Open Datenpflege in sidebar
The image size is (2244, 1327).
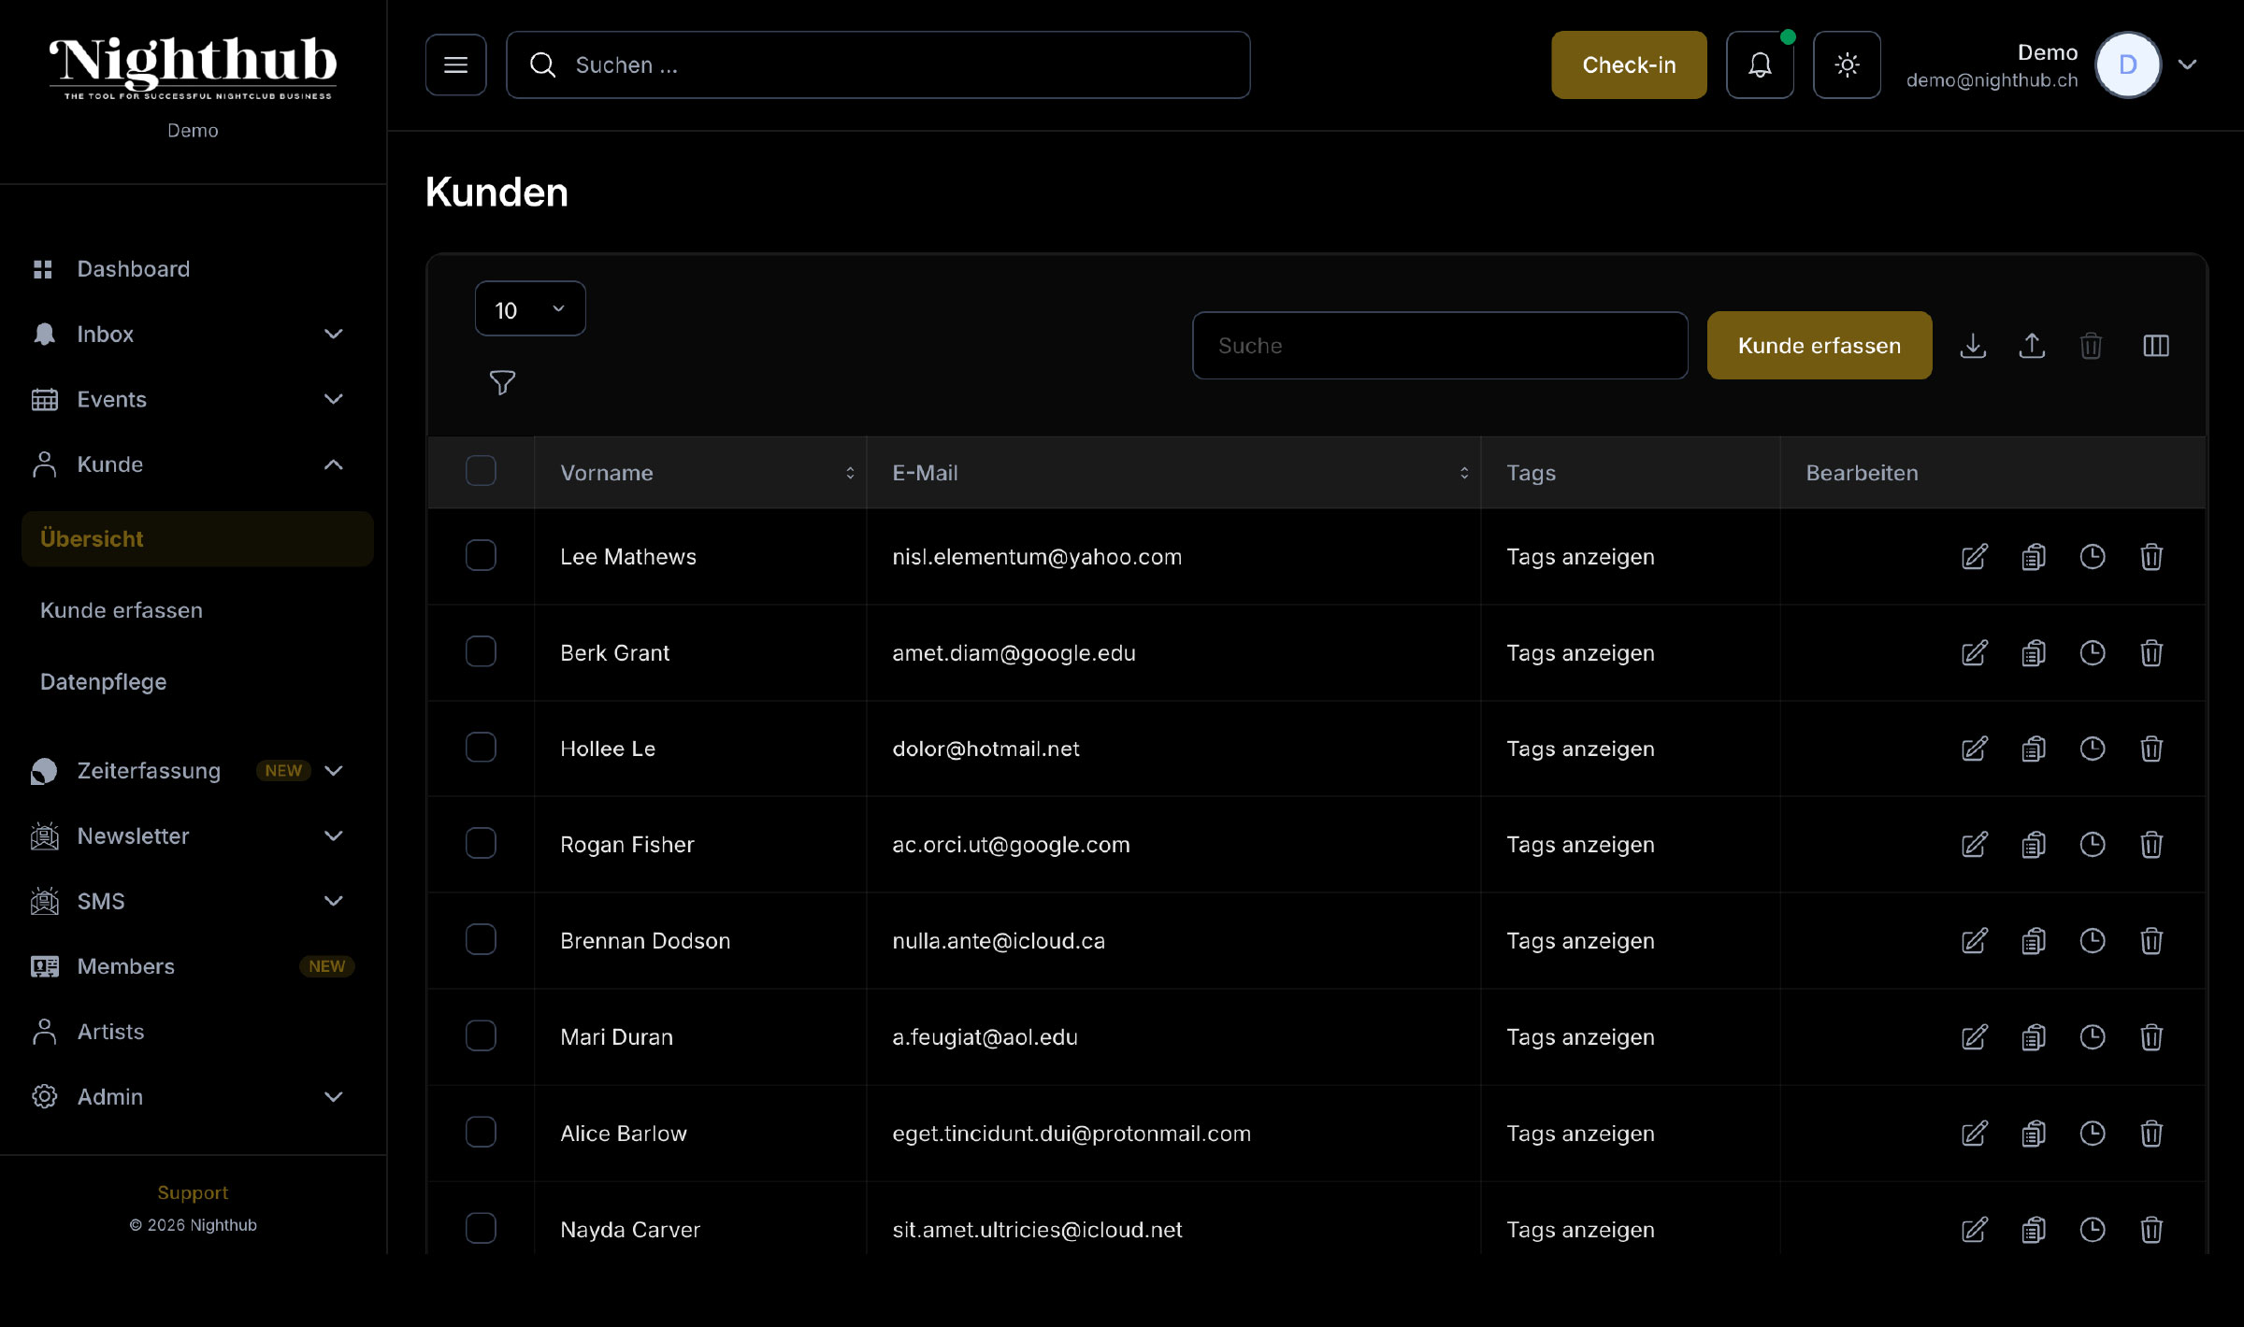(x=103, y=681)
